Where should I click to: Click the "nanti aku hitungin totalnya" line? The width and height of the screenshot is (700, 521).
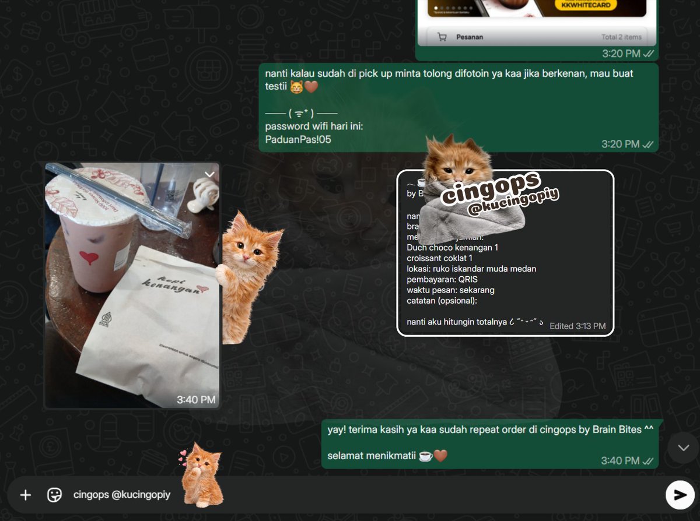tap(475, 322)
